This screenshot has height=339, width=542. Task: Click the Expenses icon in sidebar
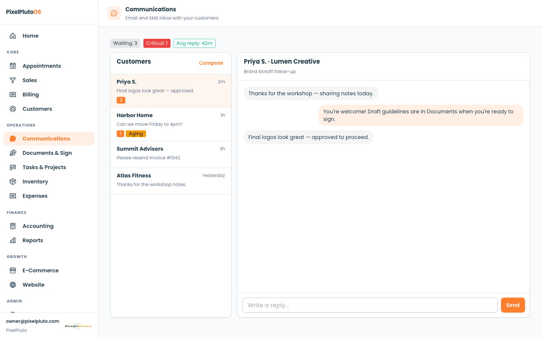pyautogui.click(x=13, y=196)
